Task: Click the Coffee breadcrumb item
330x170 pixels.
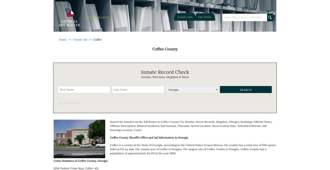Action: (98, 40)
